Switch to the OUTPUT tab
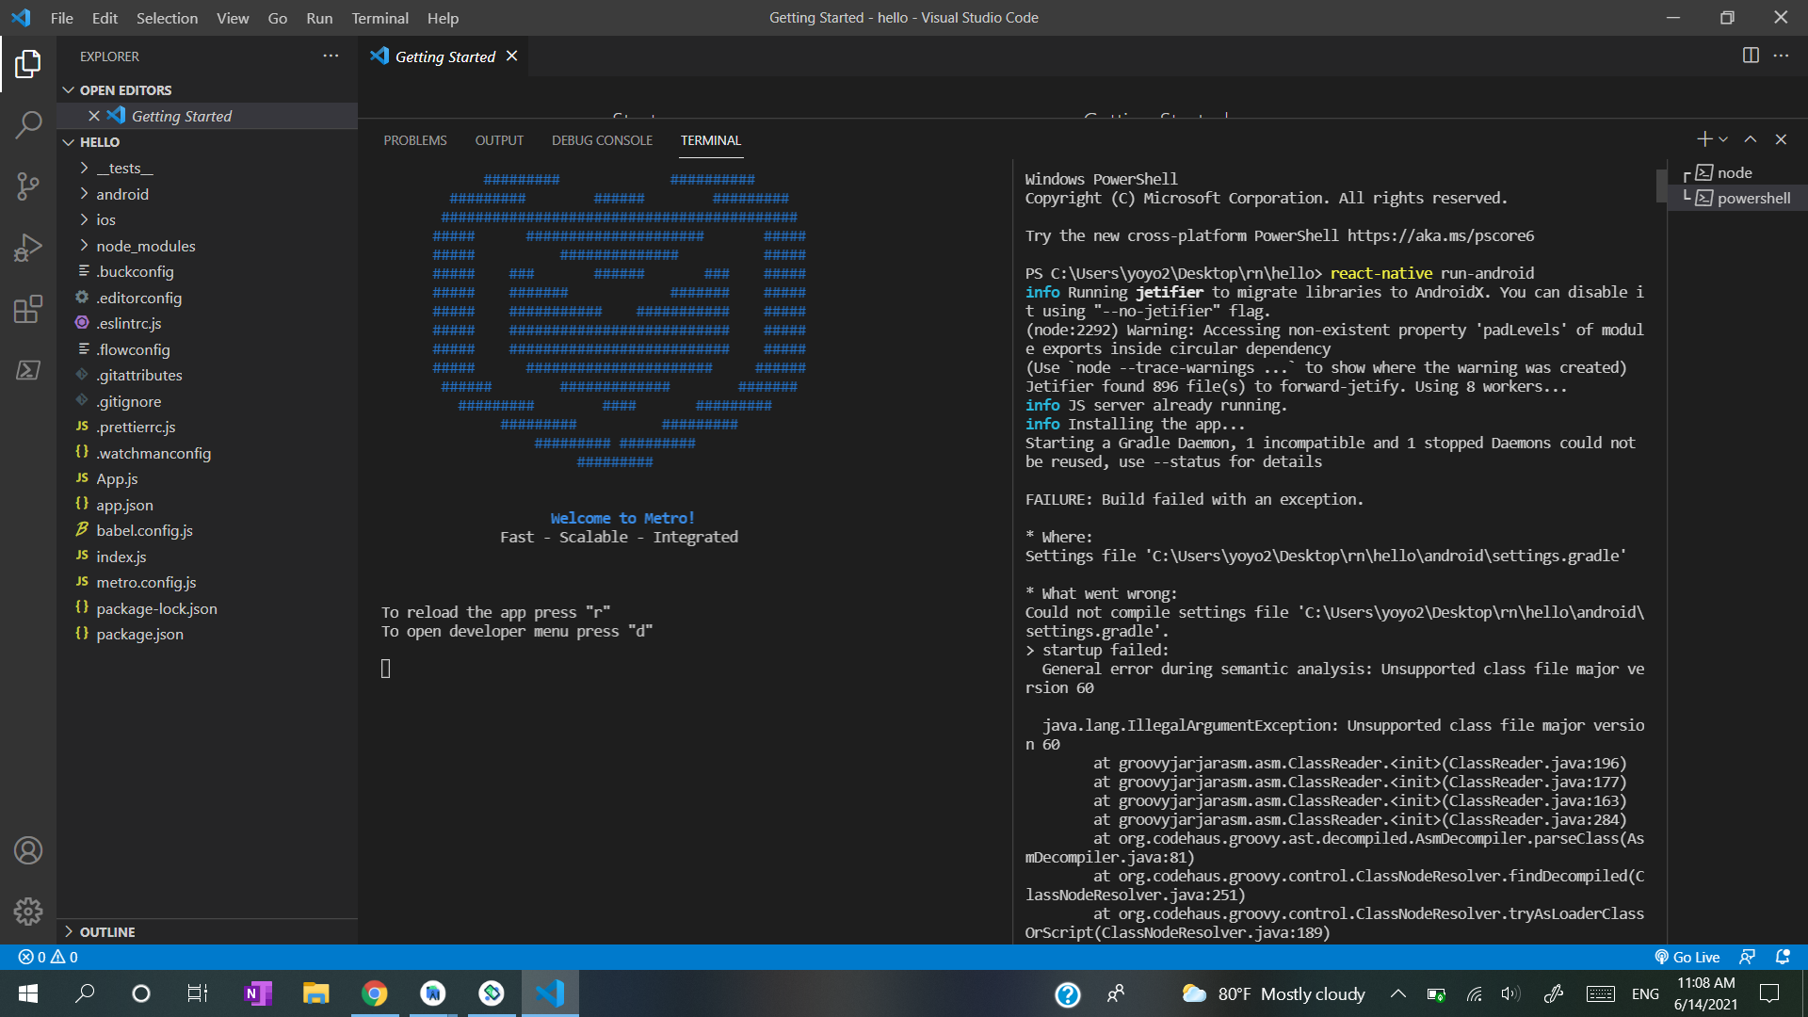 tap(498, 139)
